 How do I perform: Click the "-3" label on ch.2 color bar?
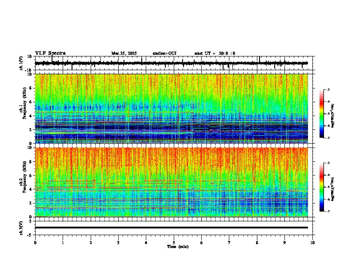pos(328,163)
